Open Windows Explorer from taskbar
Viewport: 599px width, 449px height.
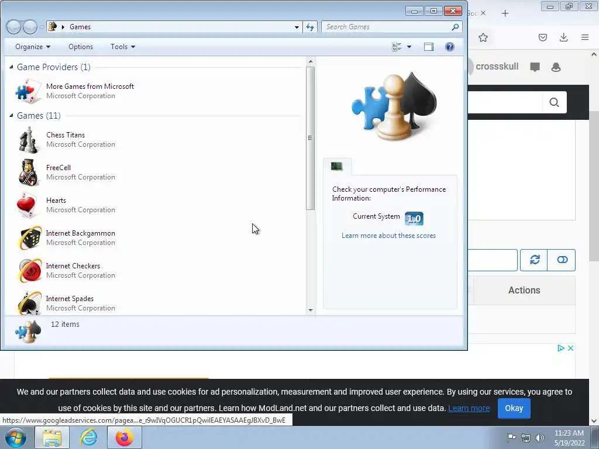pyautogui.click(x=52, y=437)
